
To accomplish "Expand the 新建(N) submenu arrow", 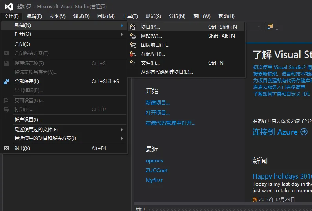I will click(122, 25).
